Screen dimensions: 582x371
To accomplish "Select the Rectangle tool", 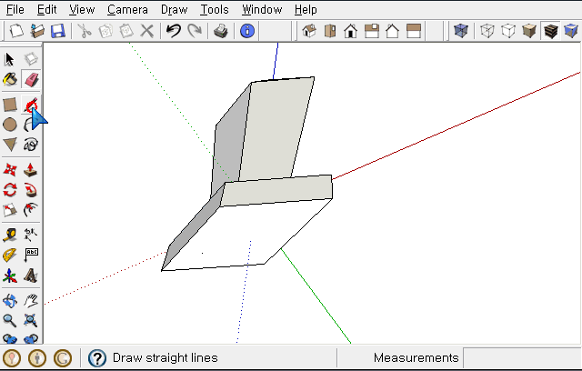I will (10, 105).
